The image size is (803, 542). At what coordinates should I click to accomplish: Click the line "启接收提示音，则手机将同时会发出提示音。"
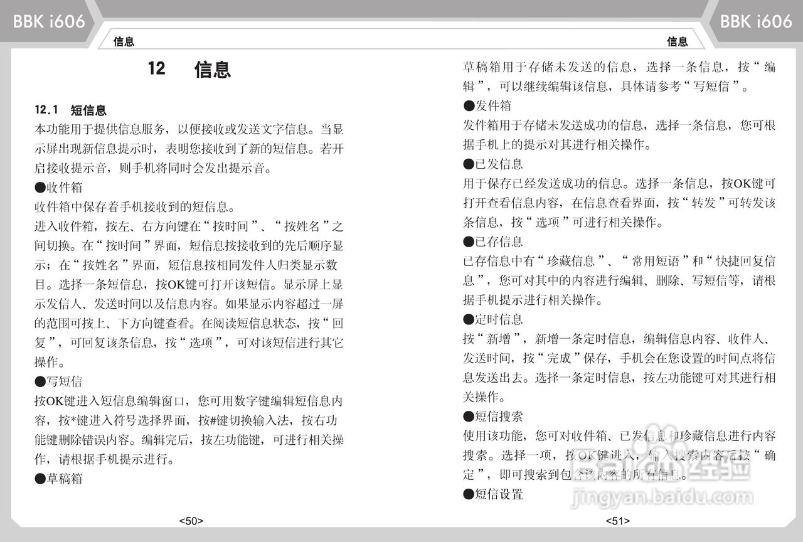click(x=154, y=168)
